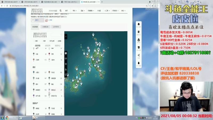This screenshot has height=120, width=213.
Task: Click purple crystal pin with count 124
Action: point(34,96)
